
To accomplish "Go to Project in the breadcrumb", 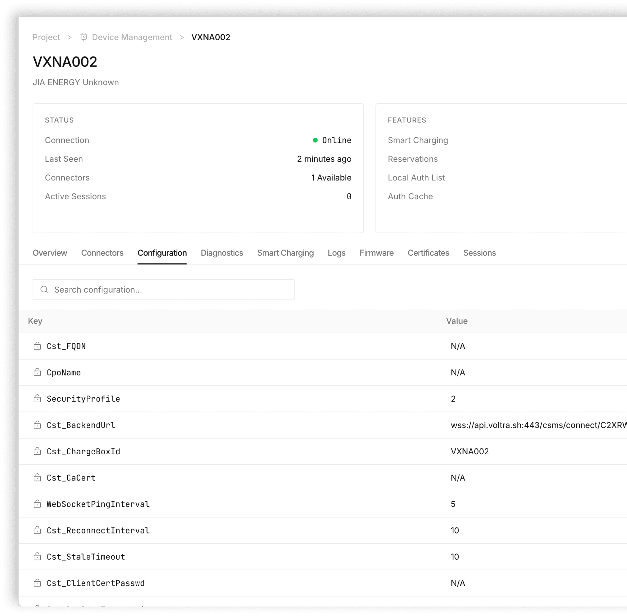I will (x=46, y=37).
